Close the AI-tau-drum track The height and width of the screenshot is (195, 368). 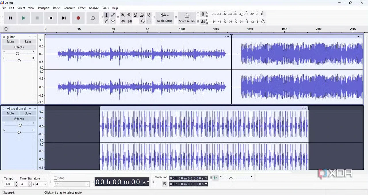tap(4, 109)
